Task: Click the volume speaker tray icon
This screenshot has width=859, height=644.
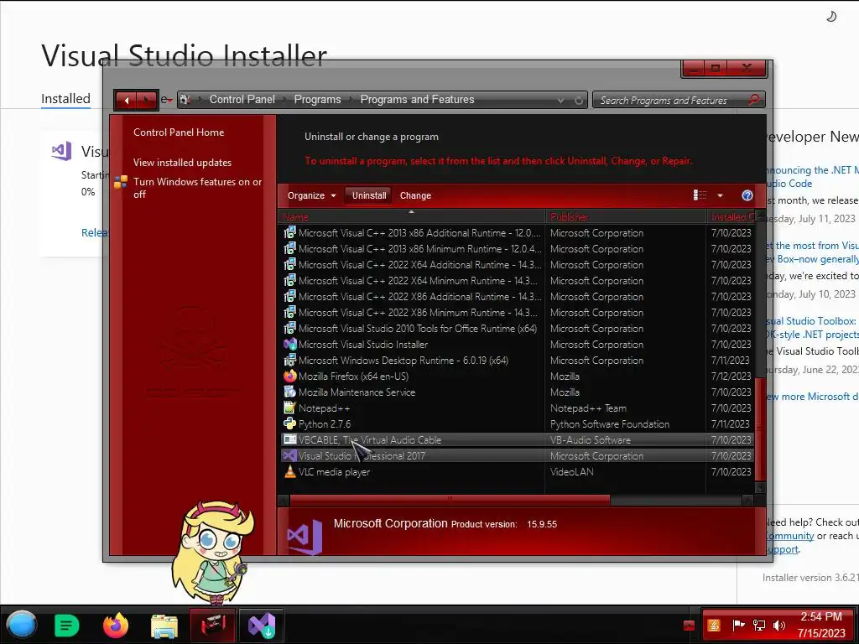Action: click(x=778, y=626)
